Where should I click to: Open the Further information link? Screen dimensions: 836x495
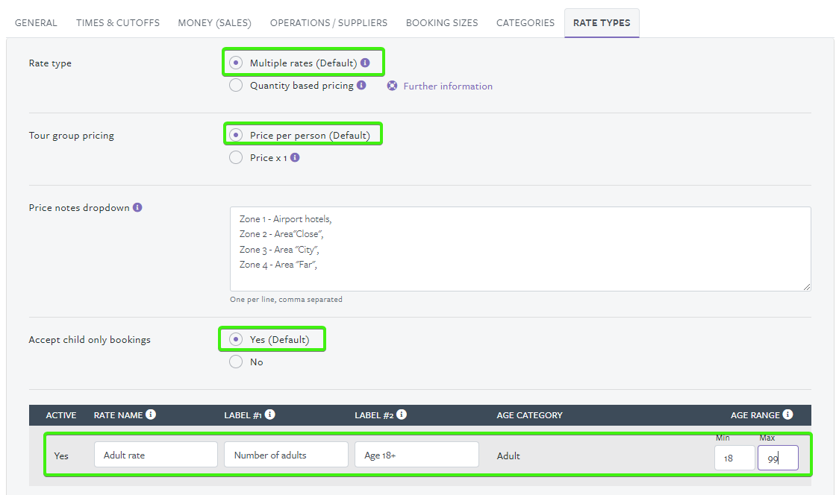[x=448, y=86]
